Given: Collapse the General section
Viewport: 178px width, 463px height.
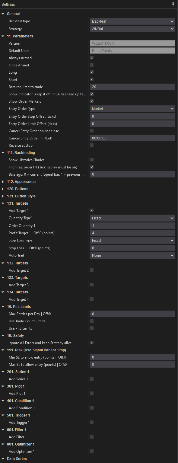Looking at the screenshot, I should (3, 14).
